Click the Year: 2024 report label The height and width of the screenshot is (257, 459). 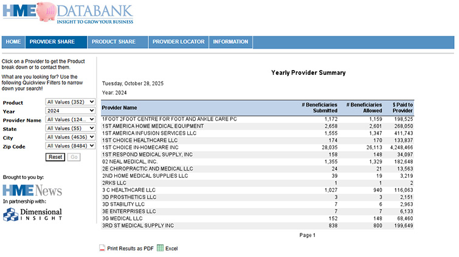[x=114, y=93]
